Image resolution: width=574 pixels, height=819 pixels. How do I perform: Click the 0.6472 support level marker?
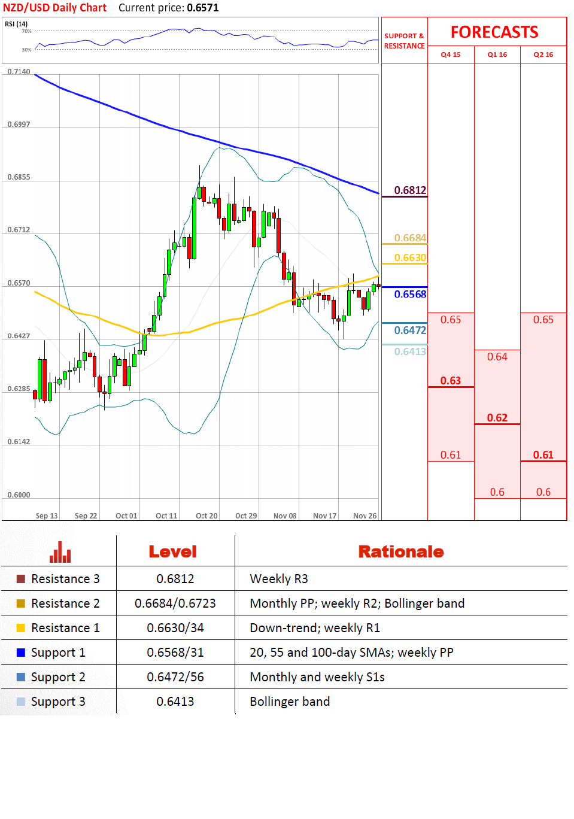point(410,330)
